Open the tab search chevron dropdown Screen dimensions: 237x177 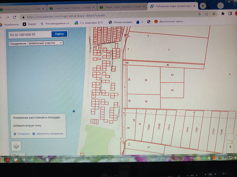point(220,6)
